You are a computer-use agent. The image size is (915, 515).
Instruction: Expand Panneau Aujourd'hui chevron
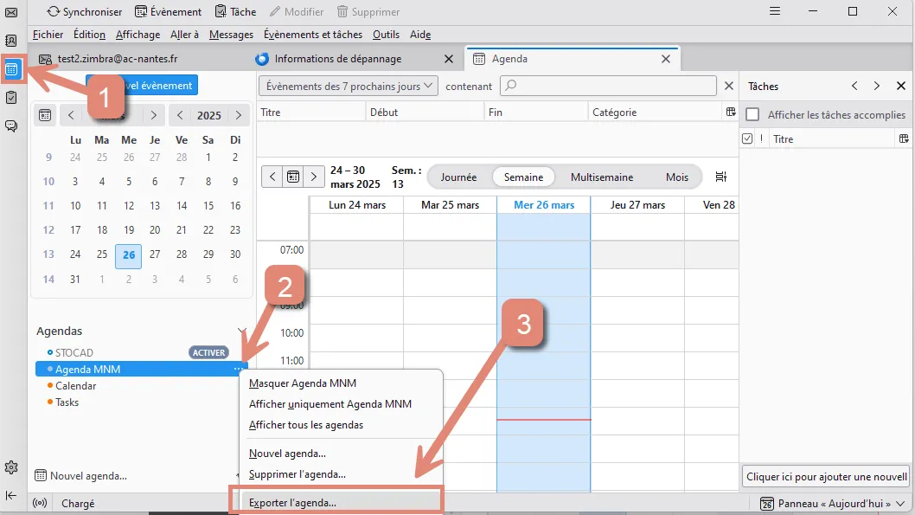[x=901, y=504]
